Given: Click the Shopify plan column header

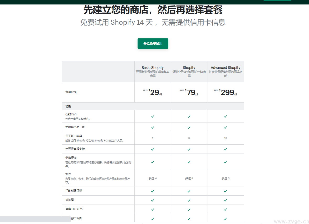Looking at the screenshot, I should (189, 71).
